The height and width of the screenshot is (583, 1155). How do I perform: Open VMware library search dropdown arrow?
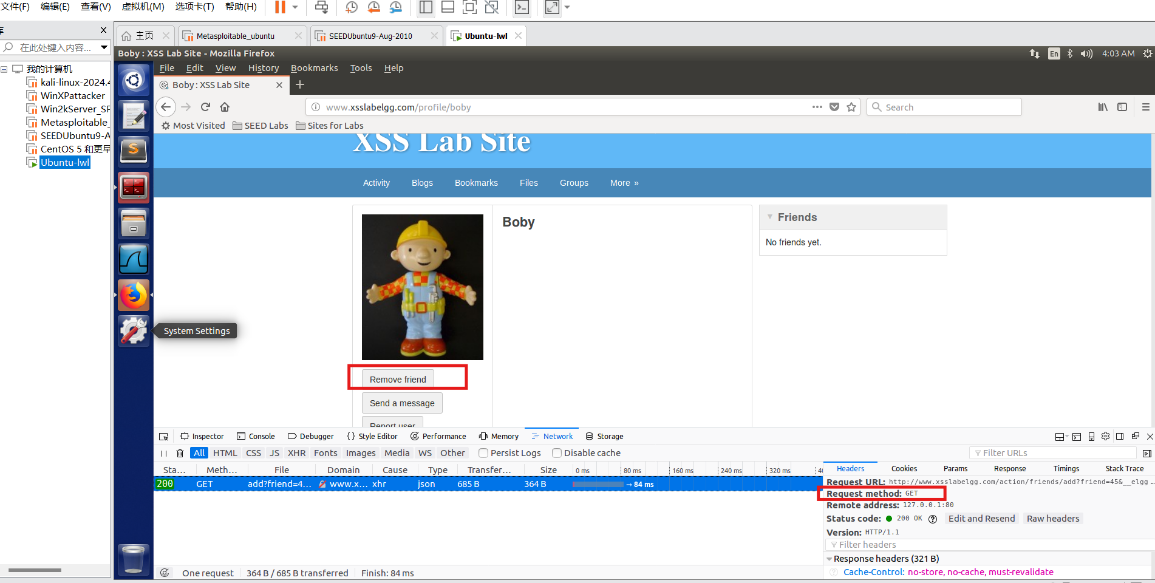click(x=104, y=47)
